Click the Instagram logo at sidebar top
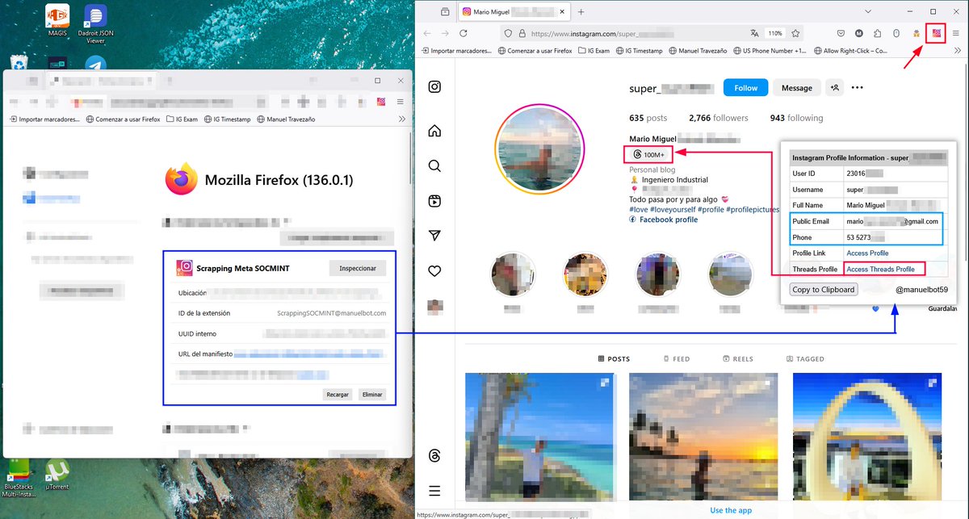The height and width of the screenshot is (519, 969). [x=434, y=87]
